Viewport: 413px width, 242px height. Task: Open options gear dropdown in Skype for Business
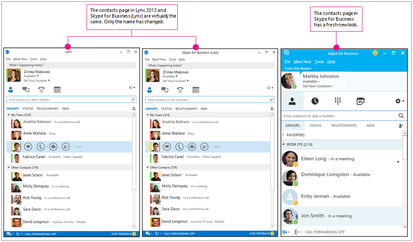(x=399, y=101)
